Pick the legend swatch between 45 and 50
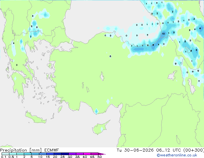 (x=95, y=154)
